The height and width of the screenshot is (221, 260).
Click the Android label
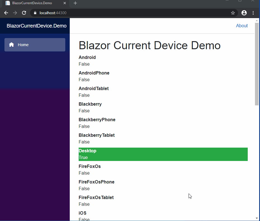point(87,58)
